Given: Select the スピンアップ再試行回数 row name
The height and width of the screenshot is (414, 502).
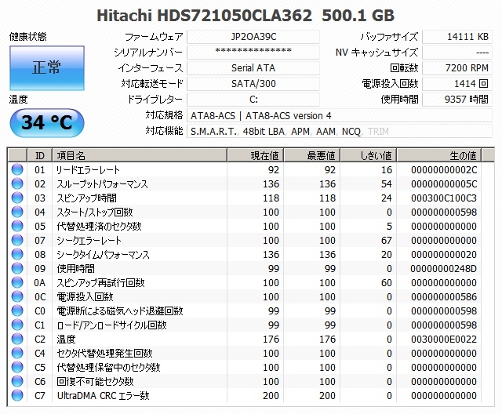Looking at the screenshot, I should 100,282.
